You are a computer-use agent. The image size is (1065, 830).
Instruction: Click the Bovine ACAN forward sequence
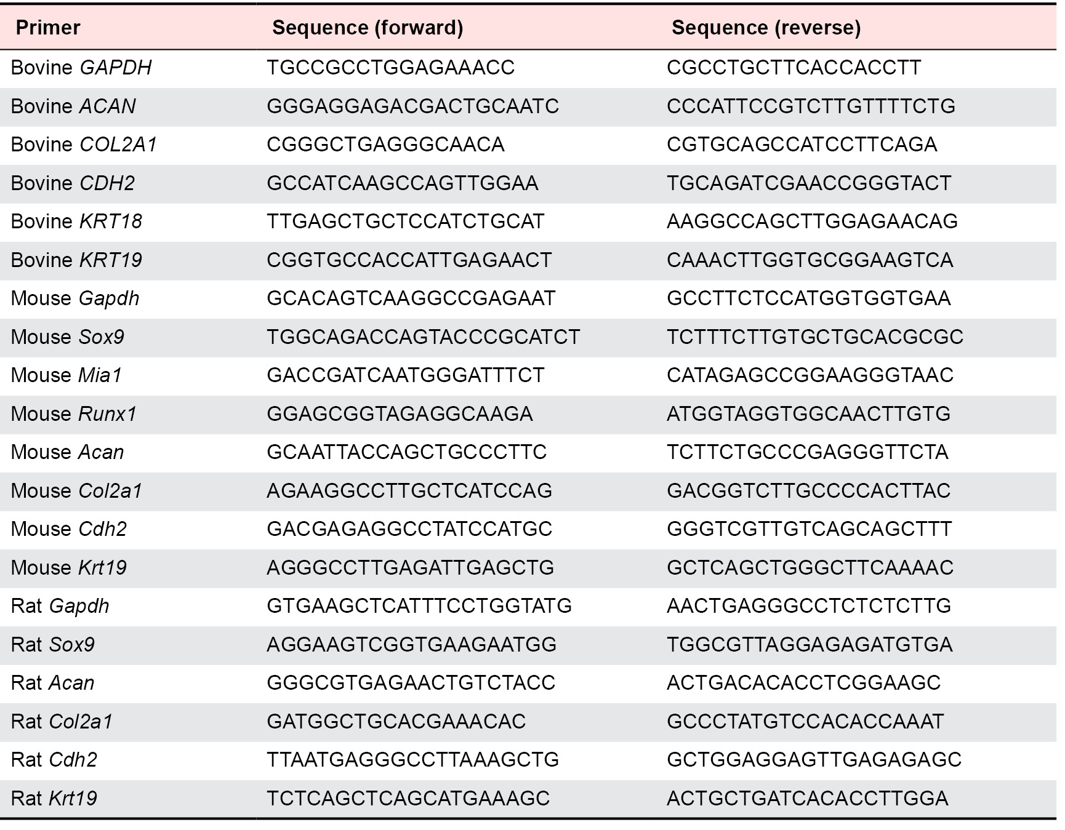[x=412, y=106]
